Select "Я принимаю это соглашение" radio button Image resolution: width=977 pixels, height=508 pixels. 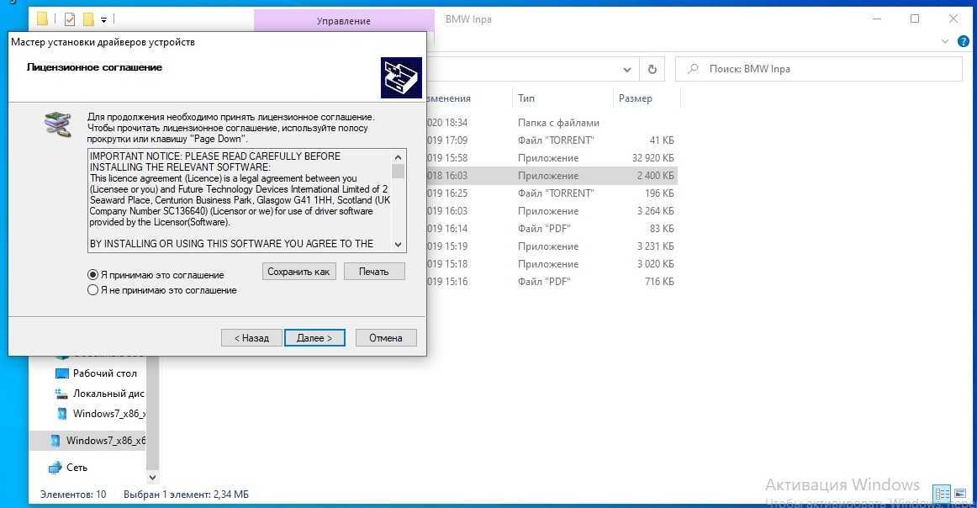[93, 275]
